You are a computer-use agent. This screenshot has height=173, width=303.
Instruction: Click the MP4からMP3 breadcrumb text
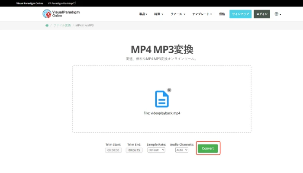pyautogui.click(x=84, y=25)
